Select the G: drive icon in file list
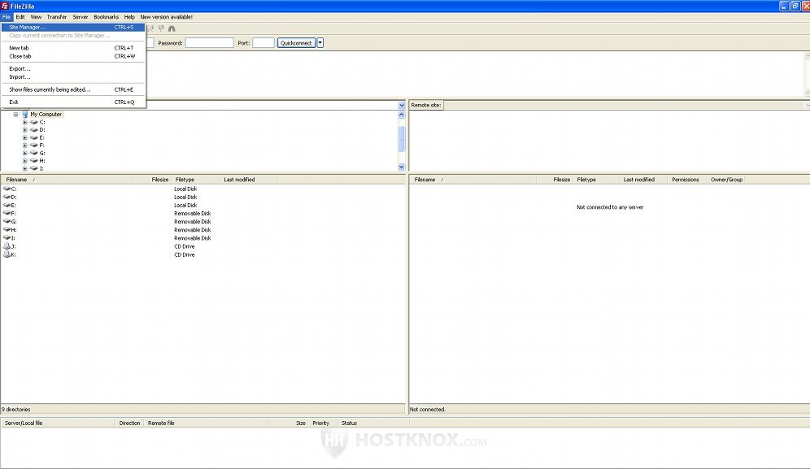The width and height of the screenshot is (810, 469). click(x=7, y=222)
